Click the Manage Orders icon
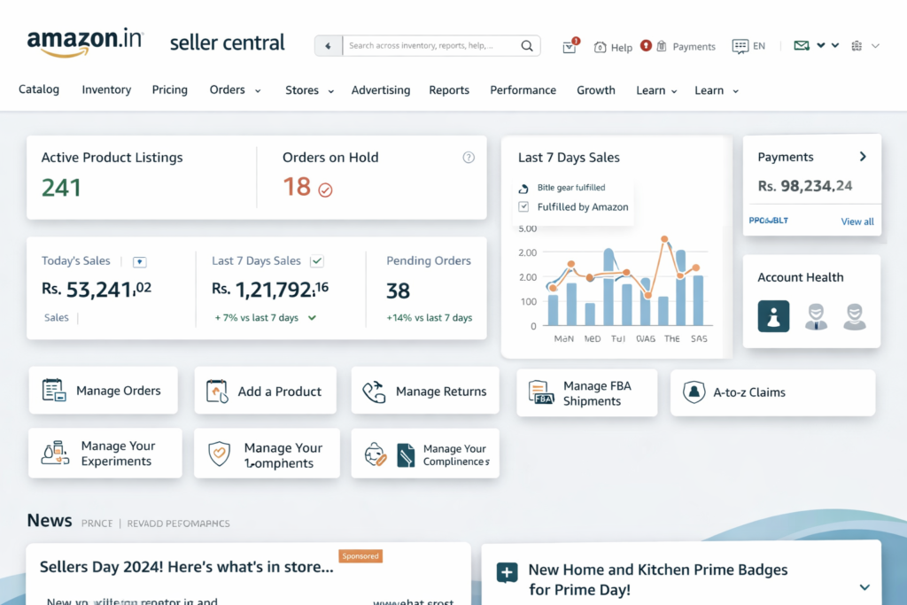Screen dimensions: 907x605 54,391
